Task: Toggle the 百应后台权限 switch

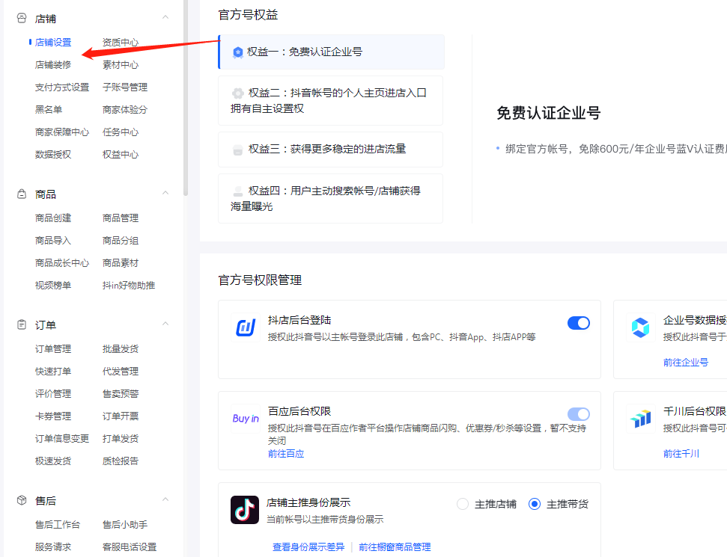Action: [579, 414]
